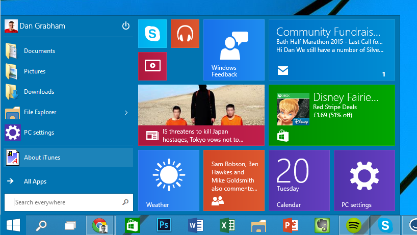This screenshot has height=235, width=417.
Task: Launch PowerPoint from the taskbar
Action: click(x=290, y=225)
